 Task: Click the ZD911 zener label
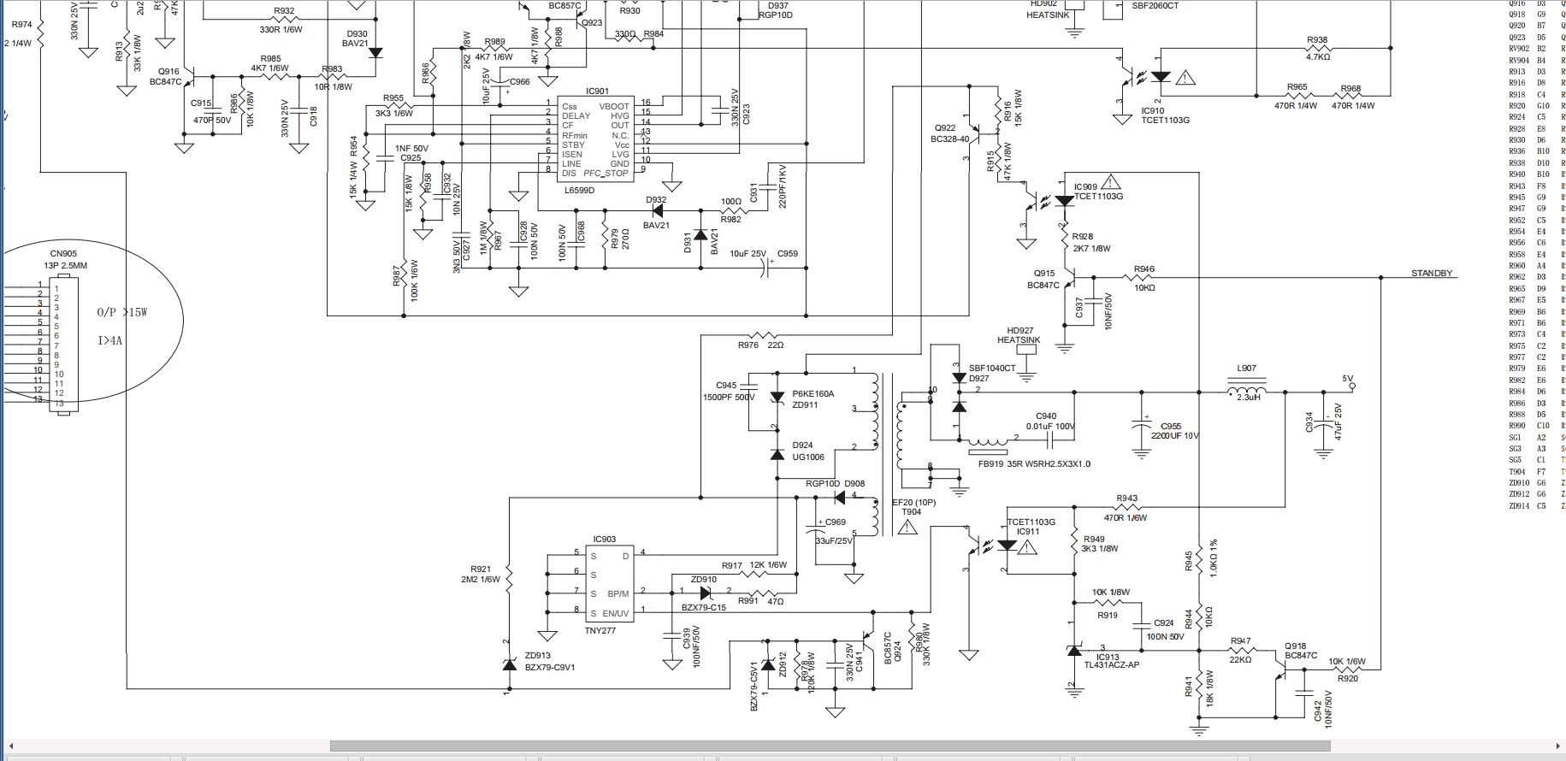tap(805, 404)
